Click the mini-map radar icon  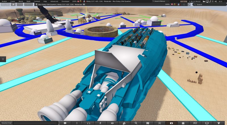pyautogui.click(x=159, y=123)
